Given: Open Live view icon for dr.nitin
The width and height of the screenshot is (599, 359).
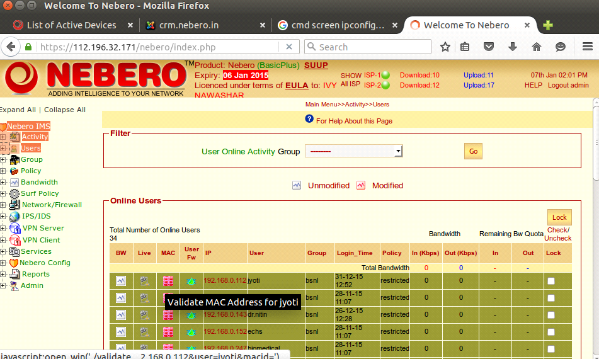Looking at the screenshot, I should coord(144,315).
